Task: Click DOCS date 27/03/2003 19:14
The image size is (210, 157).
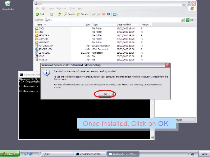Action: pos(125,28)
